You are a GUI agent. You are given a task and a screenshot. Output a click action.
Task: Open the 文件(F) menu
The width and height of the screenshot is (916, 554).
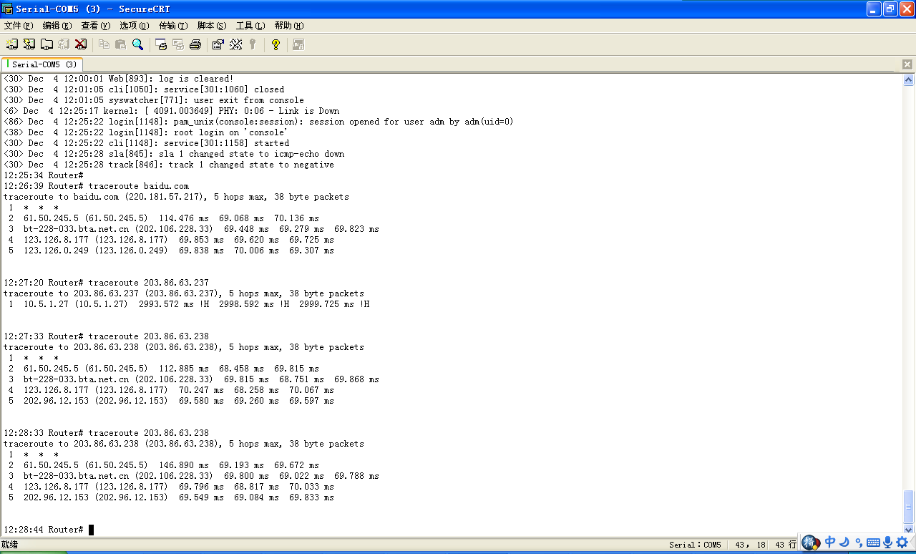point(19,26)
